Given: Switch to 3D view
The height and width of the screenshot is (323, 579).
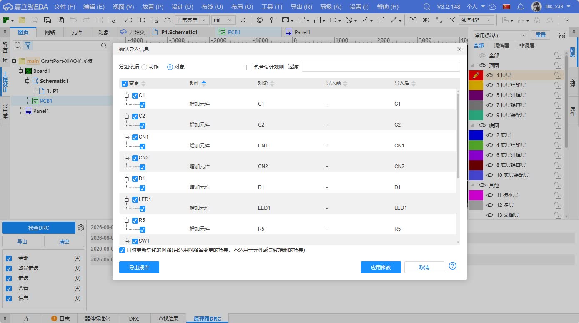Looking at the screenshot, I should coord(142,20).
